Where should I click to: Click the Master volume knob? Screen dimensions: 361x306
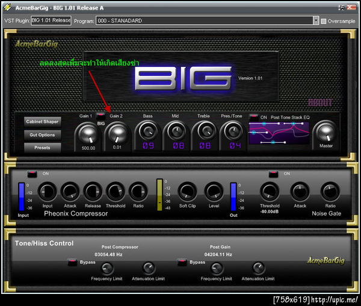326,133
